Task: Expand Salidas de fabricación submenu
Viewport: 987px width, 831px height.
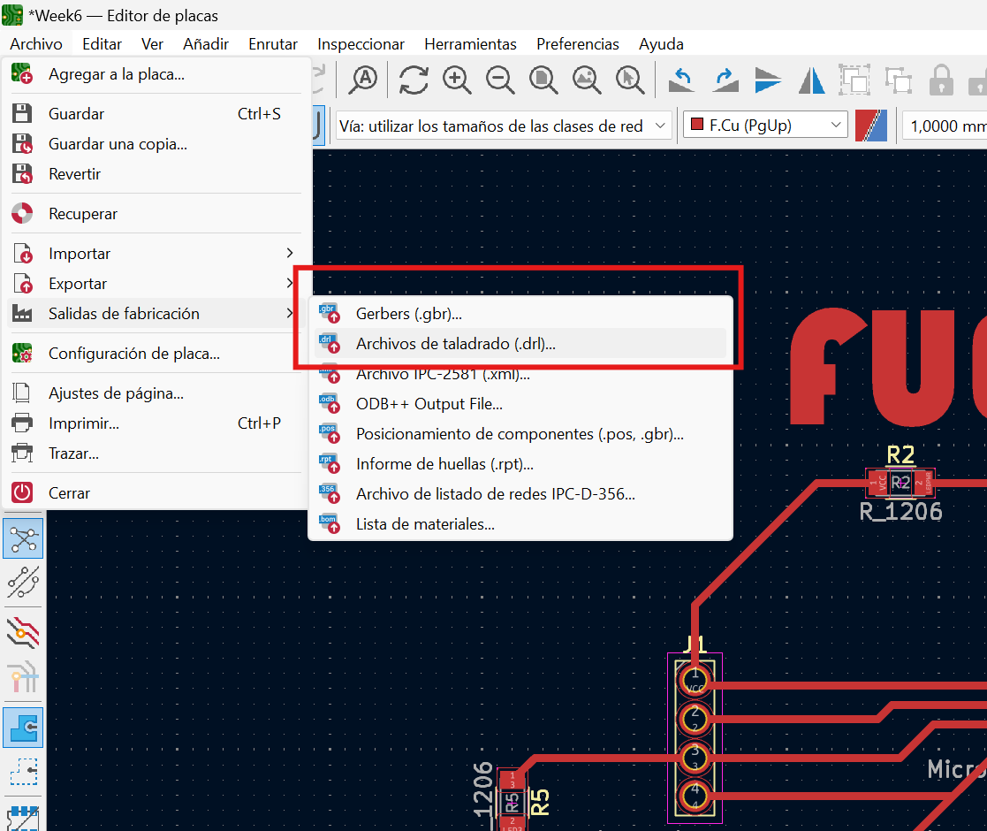Action: pyautogui.click(x=156, y=314)
